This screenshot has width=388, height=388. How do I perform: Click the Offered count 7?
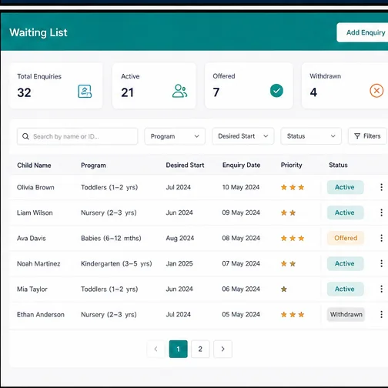tap(216, 92)
